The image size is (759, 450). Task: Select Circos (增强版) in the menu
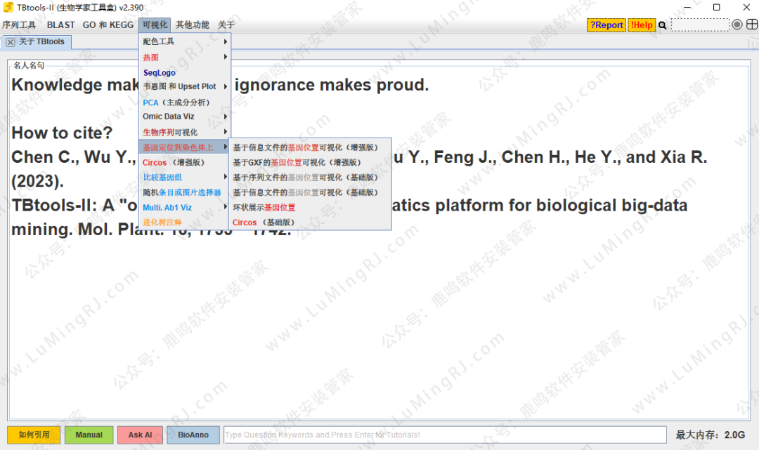[174, 162]
